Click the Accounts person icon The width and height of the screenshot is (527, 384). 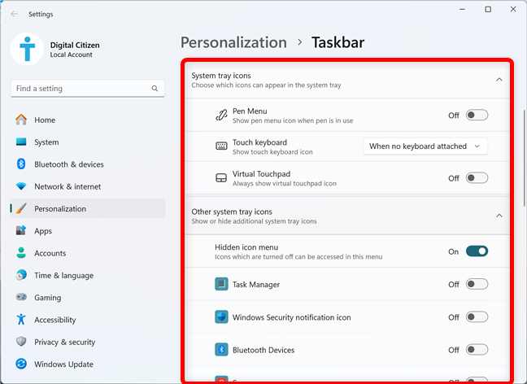(x=21, y=253)
